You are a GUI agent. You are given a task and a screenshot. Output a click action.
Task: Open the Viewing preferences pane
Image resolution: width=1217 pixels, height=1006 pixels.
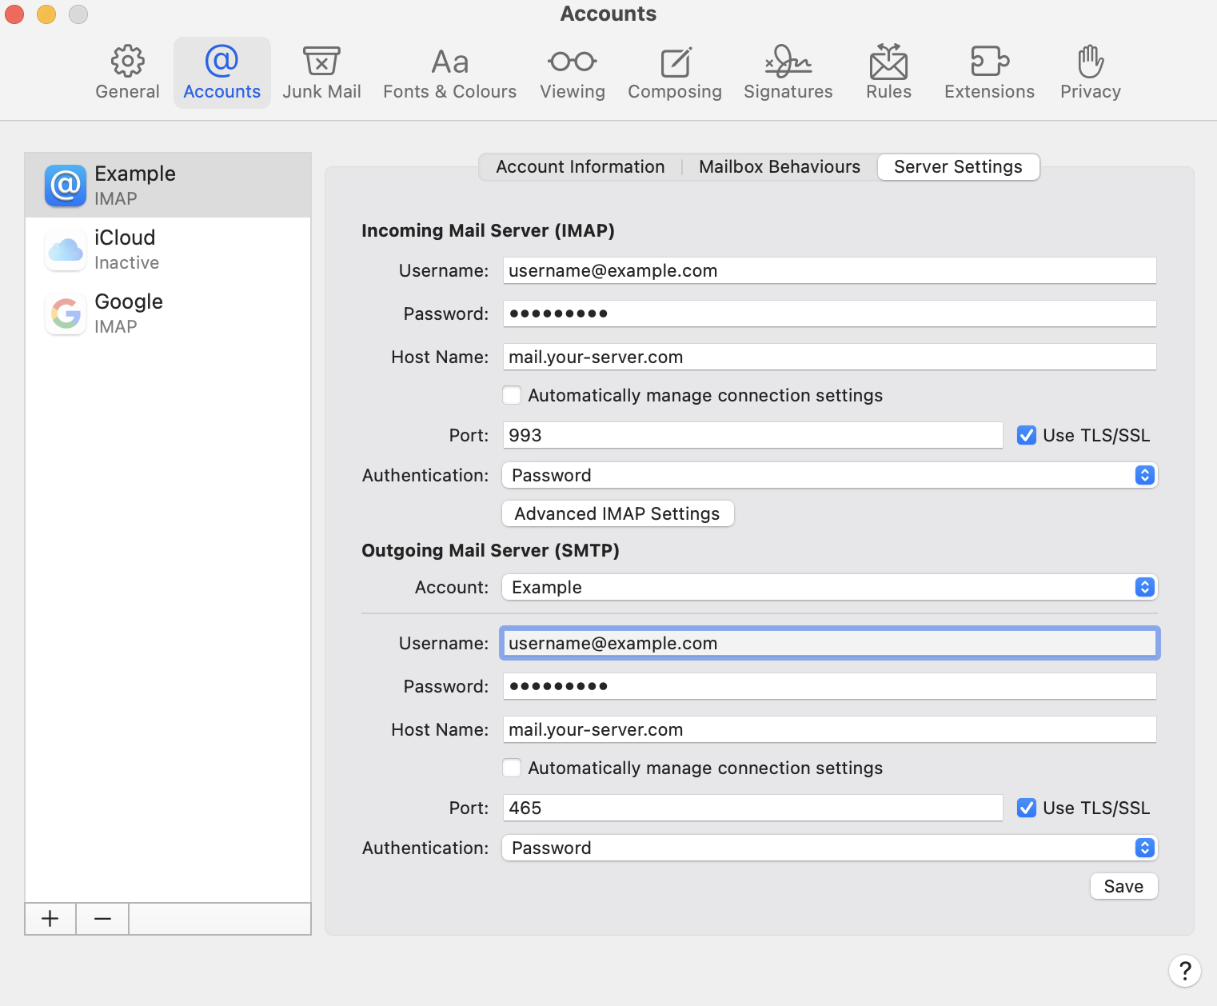tap(573, 73)
